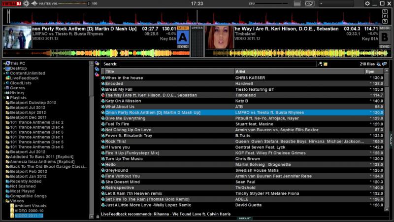
Task: Select deck A letter button
Action: point(183,37)
